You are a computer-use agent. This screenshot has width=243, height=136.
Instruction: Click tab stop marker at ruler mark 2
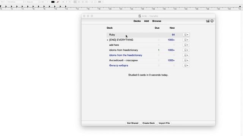11,6
